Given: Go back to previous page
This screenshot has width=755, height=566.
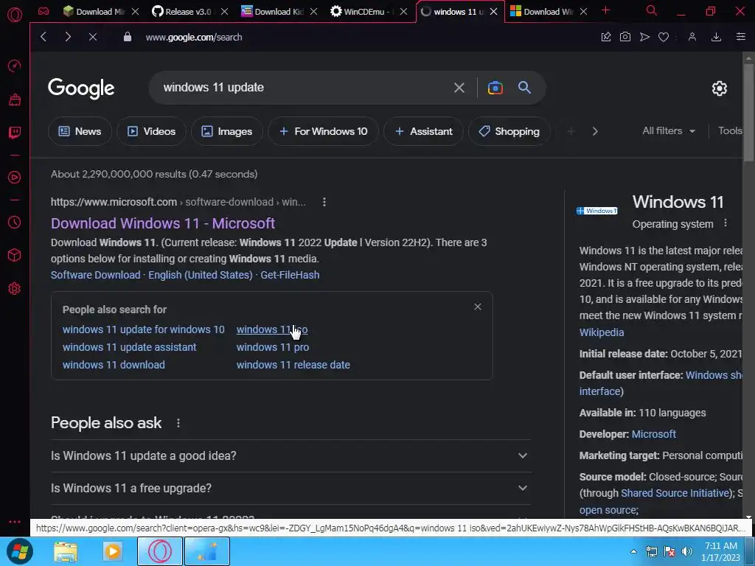Looking at the screenshot, I should (44, 37).
